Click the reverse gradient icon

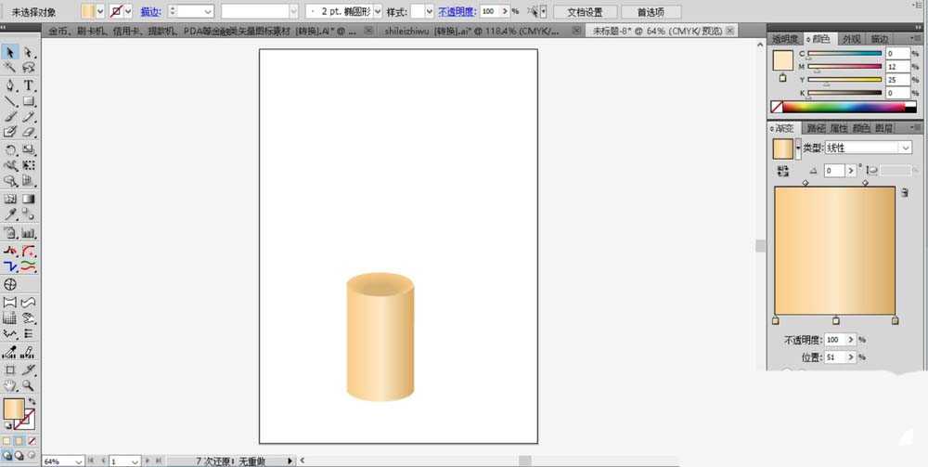(783, 171)
